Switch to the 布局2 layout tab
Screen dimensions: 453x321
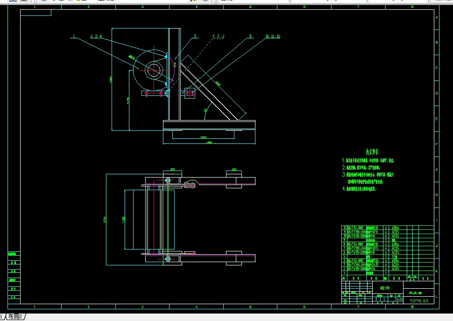15,316
